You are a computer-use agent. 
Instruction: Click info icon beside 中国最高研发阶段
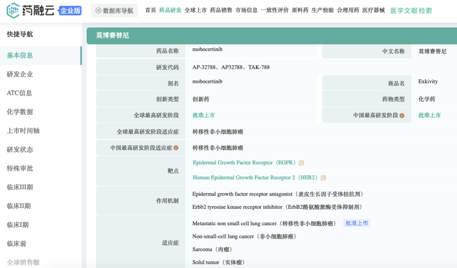[x=402, y=116]
